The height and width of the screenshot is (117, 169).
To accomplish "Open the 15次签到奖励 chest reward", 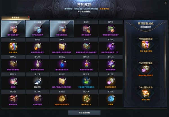I will click(x=146, y=69).
